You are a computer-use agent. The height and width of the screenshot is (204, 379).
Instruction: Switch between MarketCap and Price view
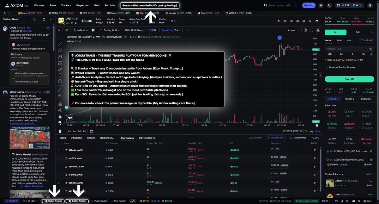(171, 30)
